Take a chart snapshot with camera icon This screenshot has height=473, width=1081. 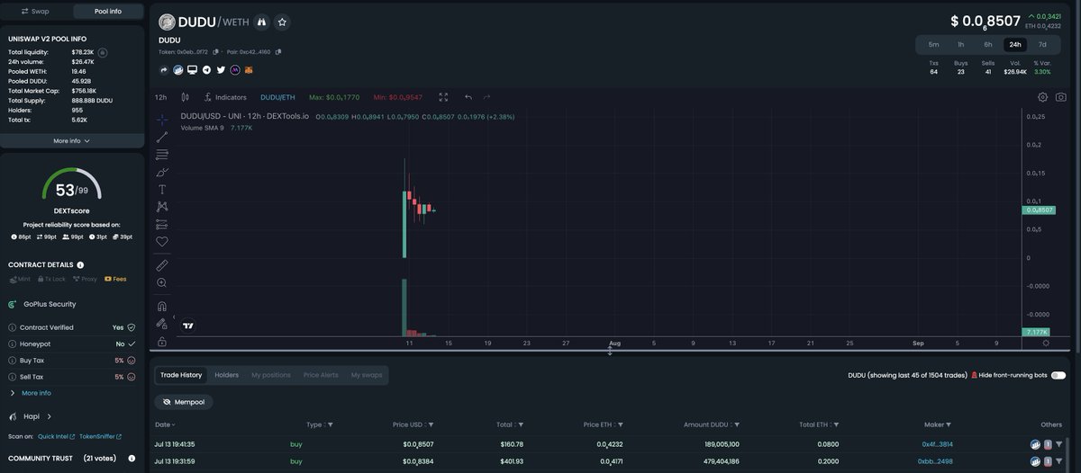coord(1061,97)
